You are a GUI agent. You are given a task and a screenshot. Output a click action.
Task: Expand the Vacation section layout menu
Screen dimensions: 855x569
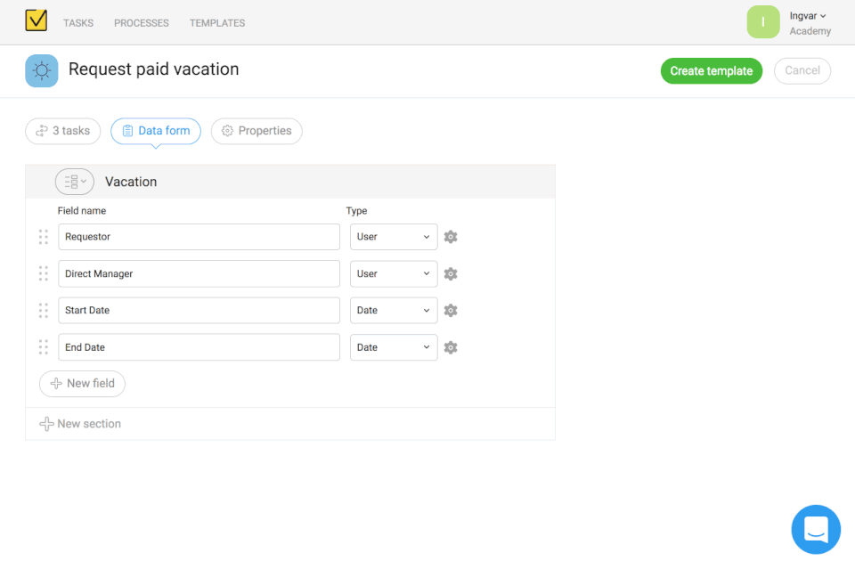tap(74, 182)
